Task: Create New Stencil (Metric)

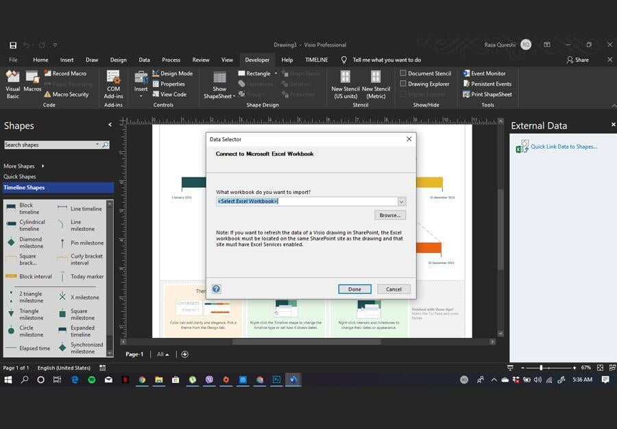Action: [376, 84]
